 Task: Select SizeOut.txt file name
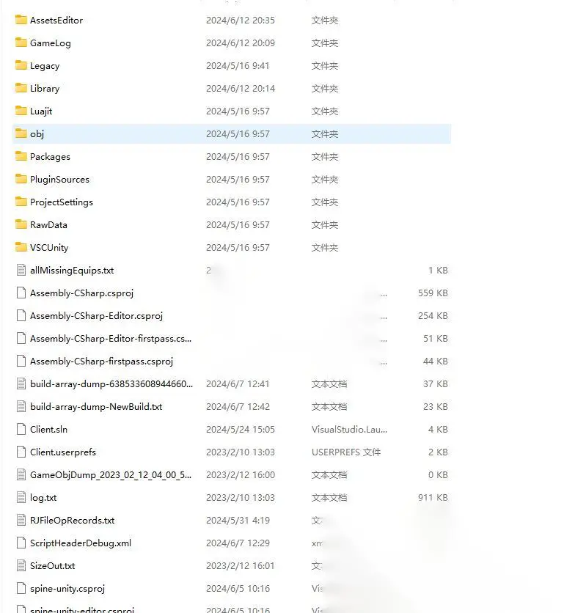click(x=52, y=565)
